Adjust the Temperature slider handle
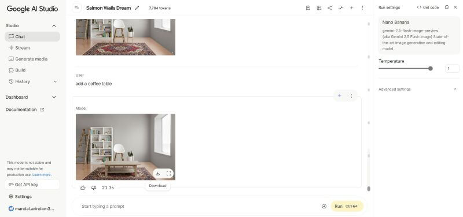 tap(431, 69)
